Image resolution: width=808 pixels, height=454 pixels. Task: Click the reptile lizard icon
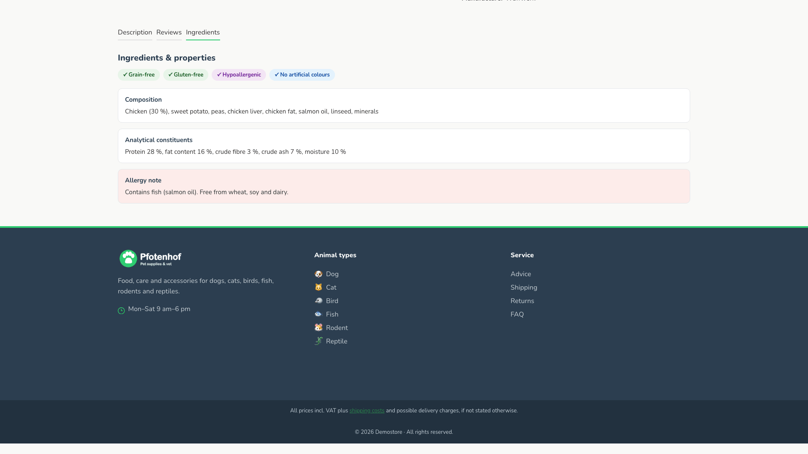(x=319, y=341)
